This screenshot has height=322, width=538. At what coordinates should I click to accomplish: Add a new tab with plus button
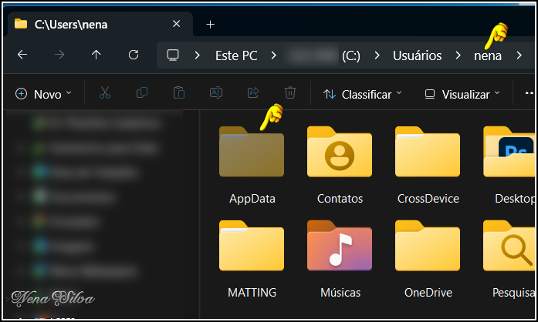(210, 24)
